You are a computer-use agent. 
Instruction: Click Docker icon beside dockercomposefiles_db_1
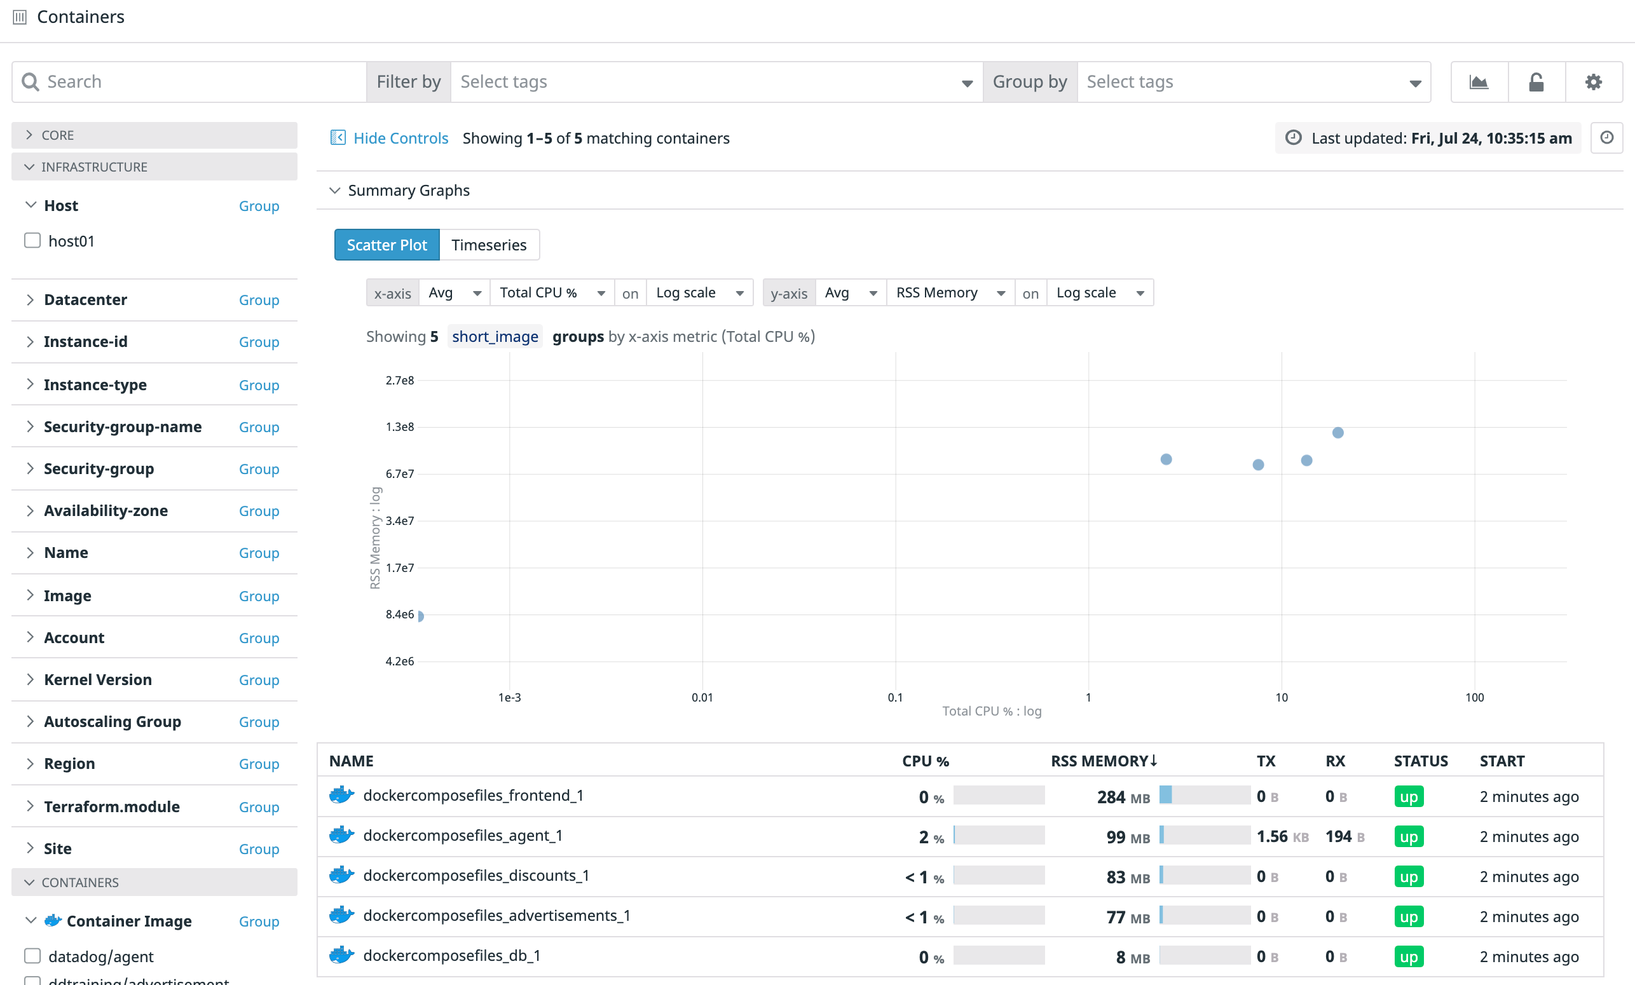tap(341, 955)
